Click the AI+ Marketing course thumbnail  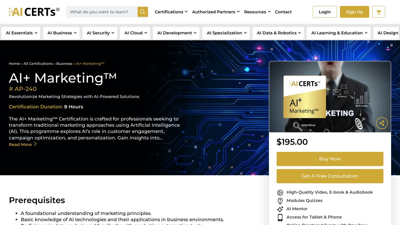tap(330, 97)
